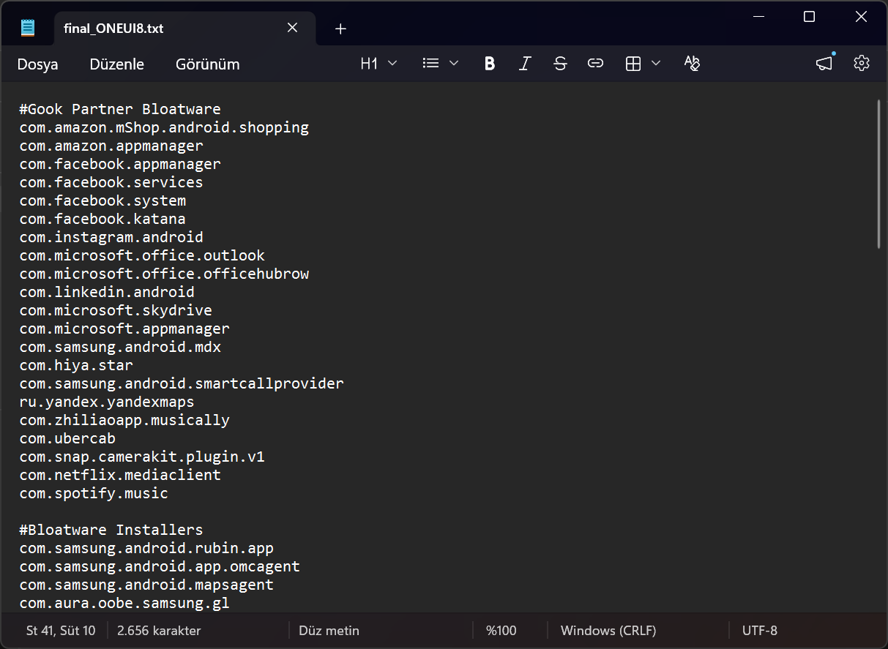Apply strikethrough formatting
Viewport: 888px width, 649px height.
[x=560, y=64]
